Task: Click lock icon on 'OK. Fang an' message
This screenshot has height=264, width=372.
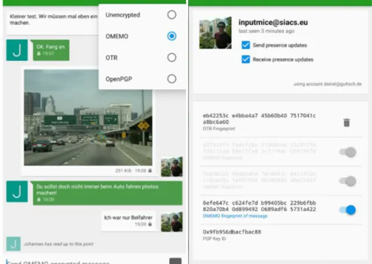Action: [39, 53]
